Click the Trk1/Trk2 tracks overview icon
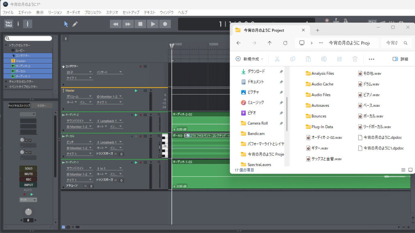Screen dimensions: 415x233 click(8, 24)
